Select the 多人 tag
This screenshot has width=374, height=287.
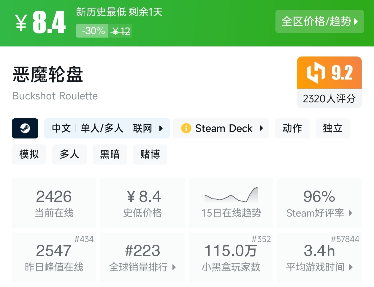[x=69, y=154]
